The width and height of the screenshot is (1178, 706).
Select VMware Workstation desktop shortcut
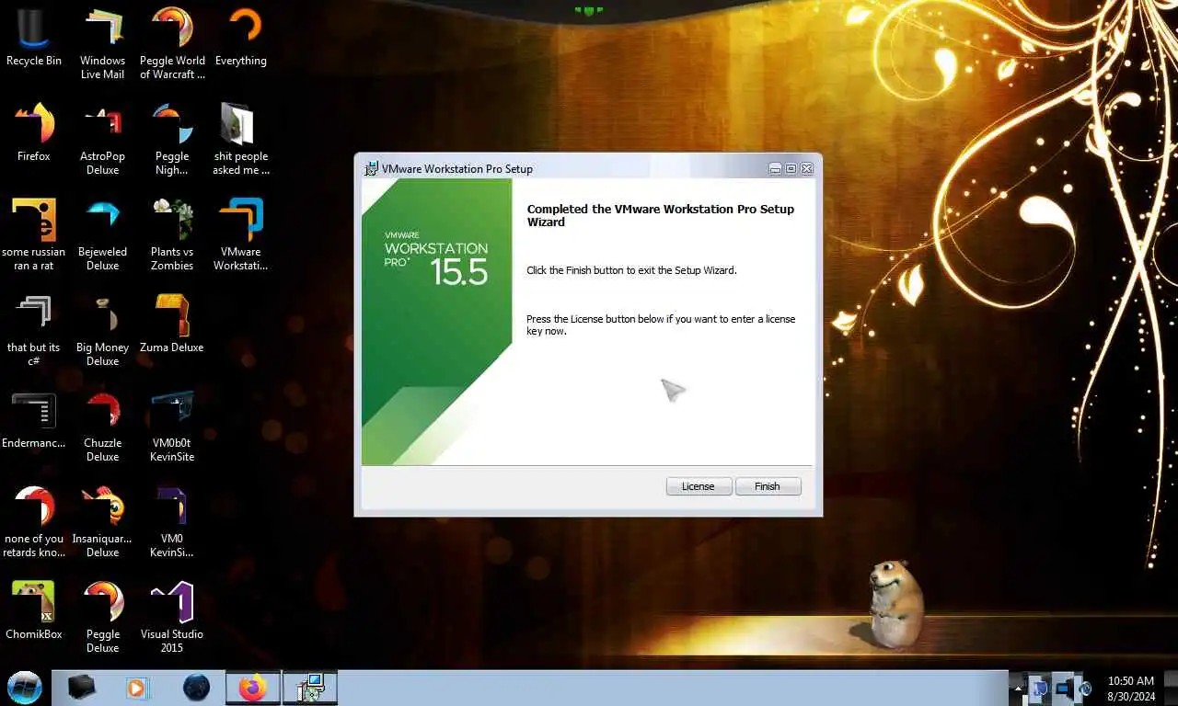[x=241, y=235]
